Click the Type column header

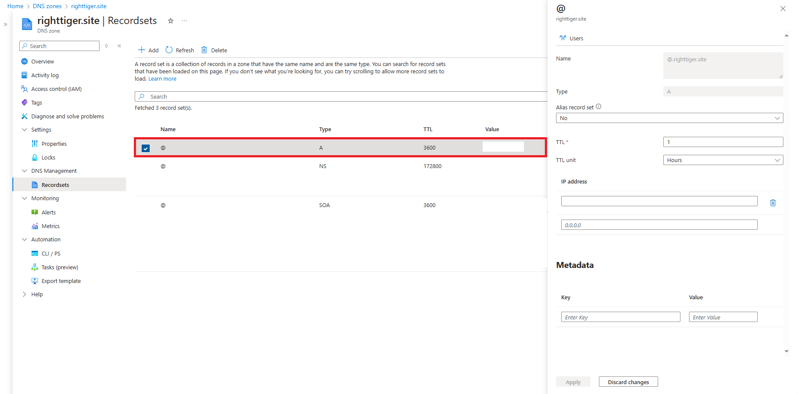point(325,129)
